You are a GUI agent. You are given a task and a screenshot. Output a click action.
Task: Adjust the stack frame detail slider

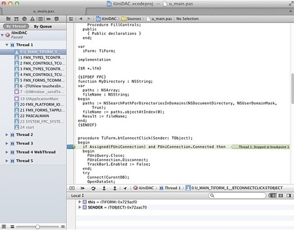coord(37,226)
